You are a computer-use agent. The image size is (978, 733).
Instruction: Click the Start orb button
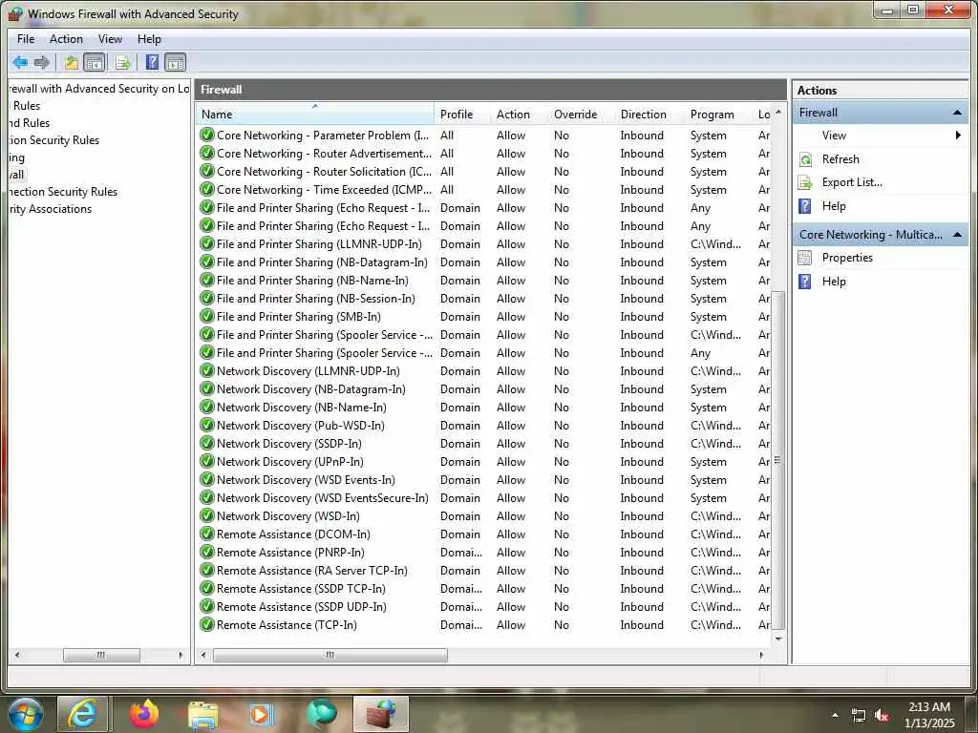point(25,714)
